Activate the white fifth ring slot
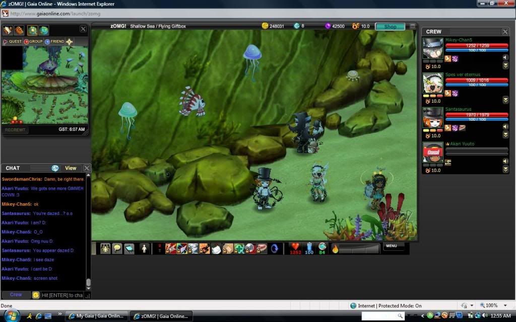The width and height of the screenshot is (516, 322). pos(216,249)
